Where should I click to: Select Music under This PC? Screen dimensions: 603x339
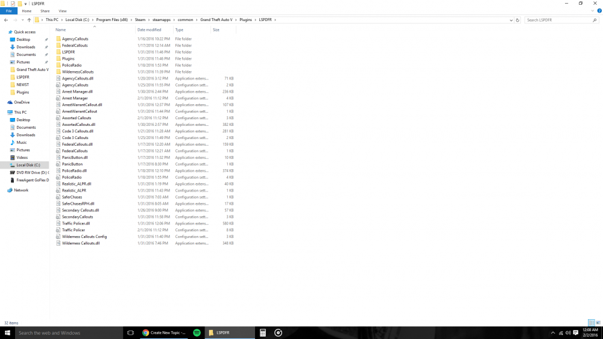click(21, 143)
